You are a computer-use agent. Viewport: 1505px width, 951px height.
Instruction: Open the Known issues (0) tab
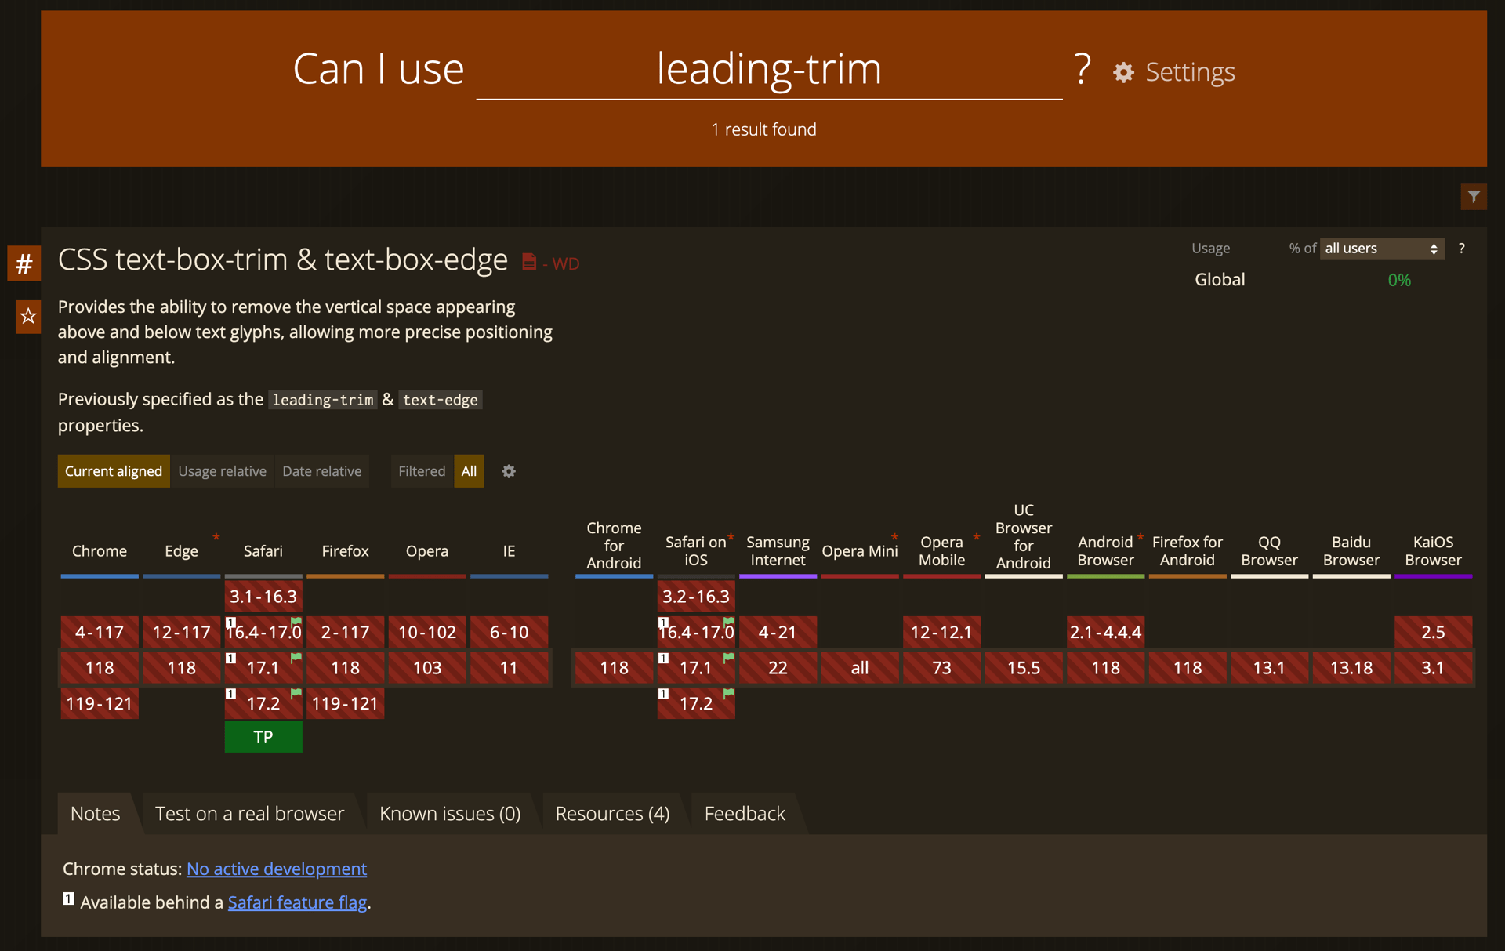tap(450, 814)
